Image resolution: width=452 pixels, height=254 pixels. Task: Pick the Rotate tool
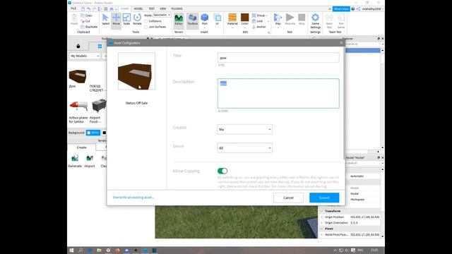(137, 19)
